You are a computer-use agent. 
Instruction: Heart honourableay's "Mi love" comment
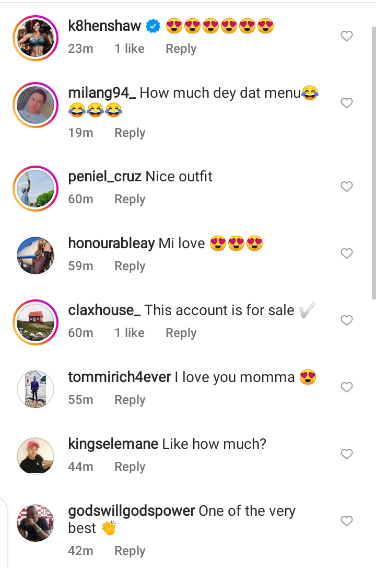(x=347, y=253)
